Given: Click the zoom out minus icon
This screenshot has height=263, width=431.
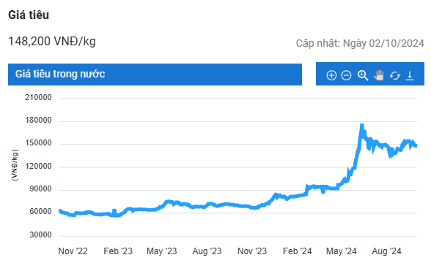Looking at the screenshot, I should (346, 75).
